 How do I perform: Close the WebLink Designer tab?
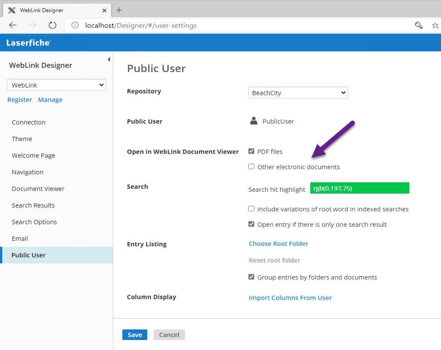(x=104, y=10)
